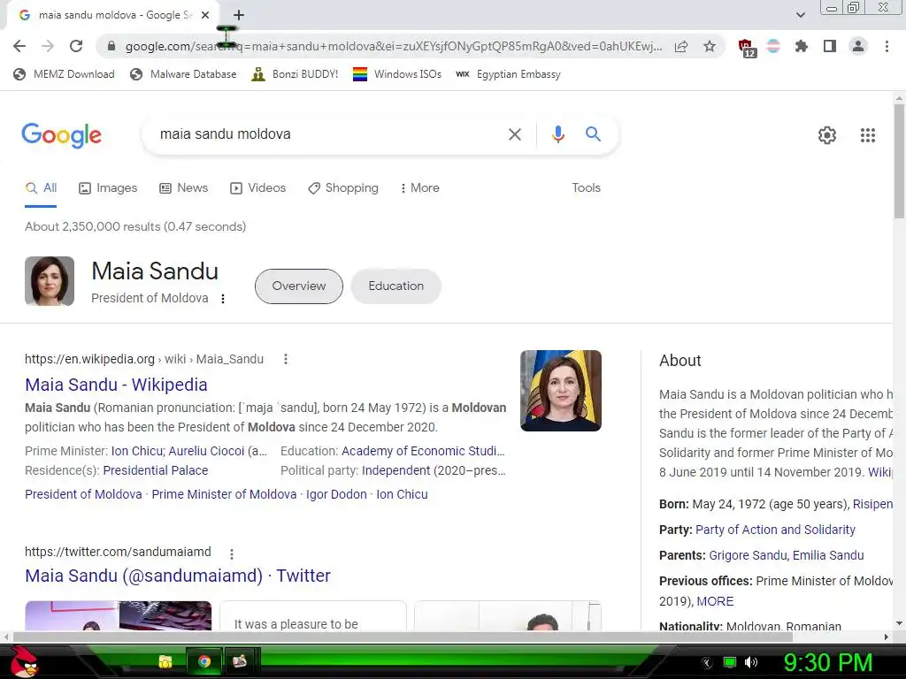Open Chrome's three-dot menu
Image resolution: width=906 pixels, height=679 pixels.
(x=887, y=46)
